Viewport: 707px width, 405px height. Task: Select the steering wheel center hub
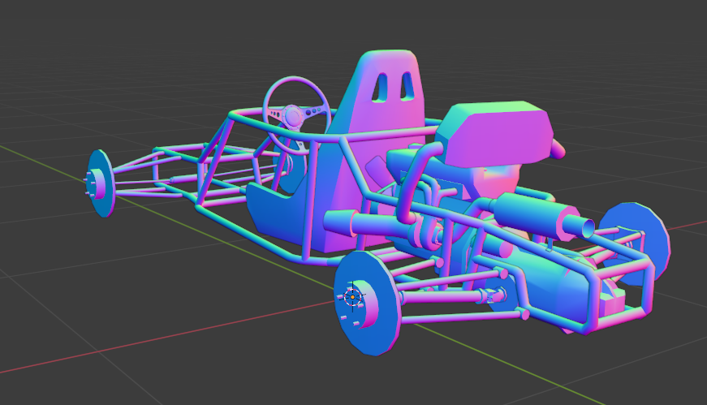[x=293, y=116]
